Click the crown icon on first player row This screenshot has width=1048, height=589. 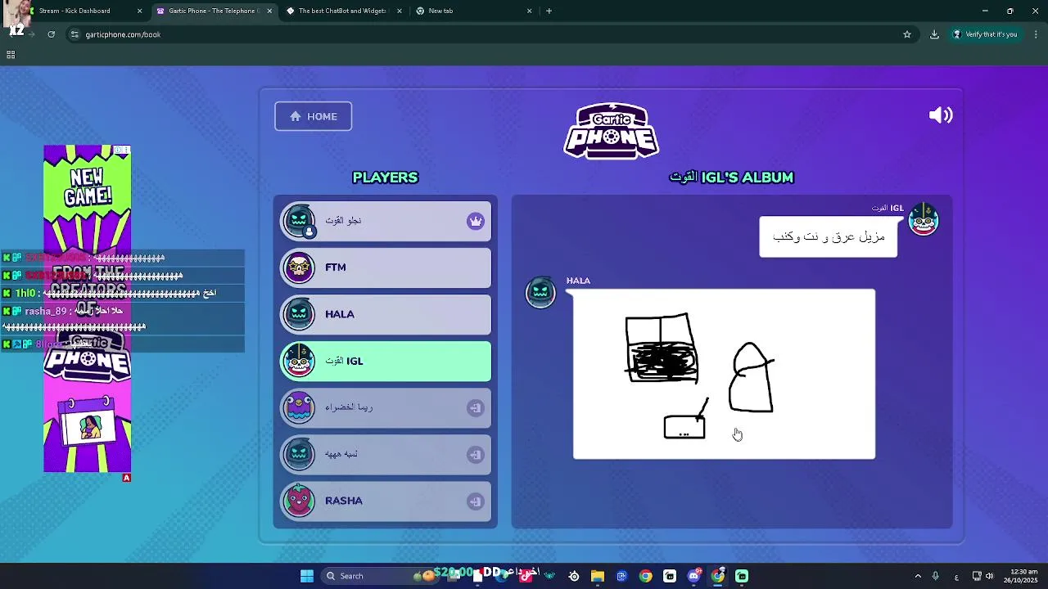pyautogui.click(x=476, y=221)
